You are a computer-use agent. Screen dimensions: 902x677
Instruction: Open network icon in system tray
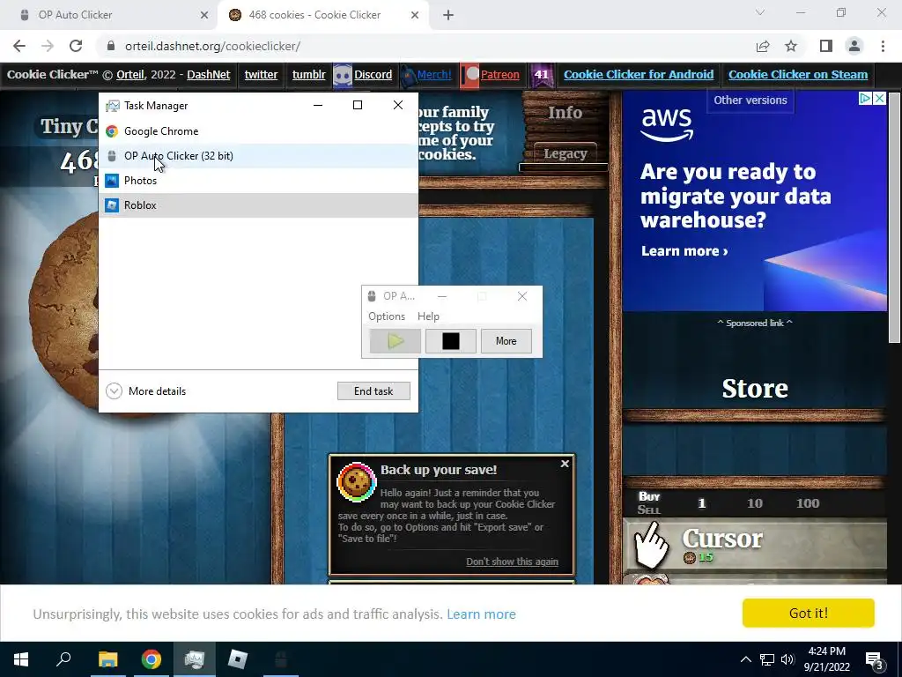click(767, 659)
